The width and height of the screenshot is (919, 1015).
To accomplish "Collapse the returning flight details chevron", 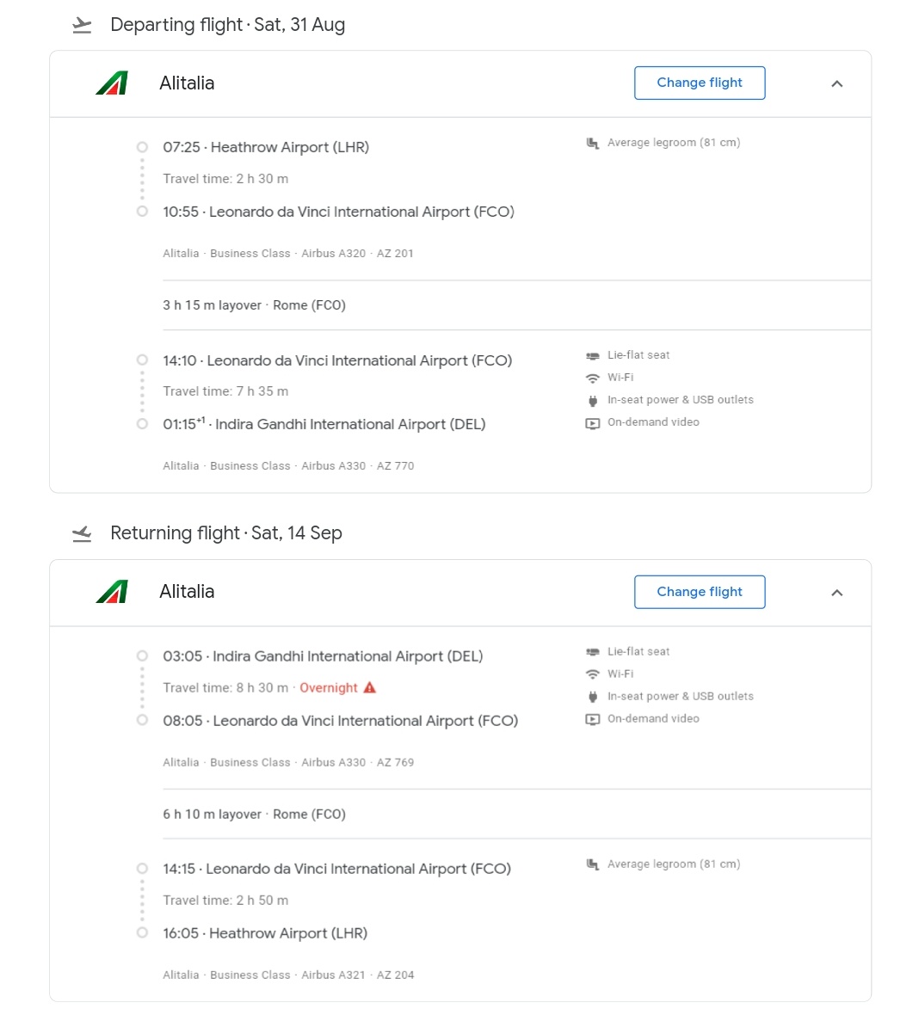I will pos(836,593).
